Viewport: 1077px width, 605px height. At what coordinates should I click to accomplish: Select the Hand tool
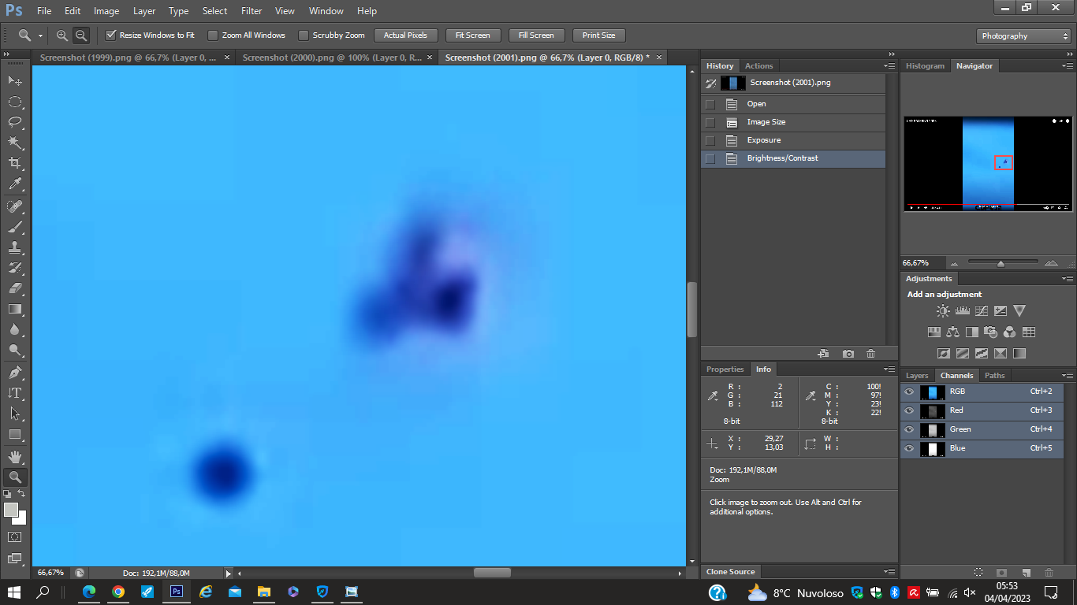15,456
